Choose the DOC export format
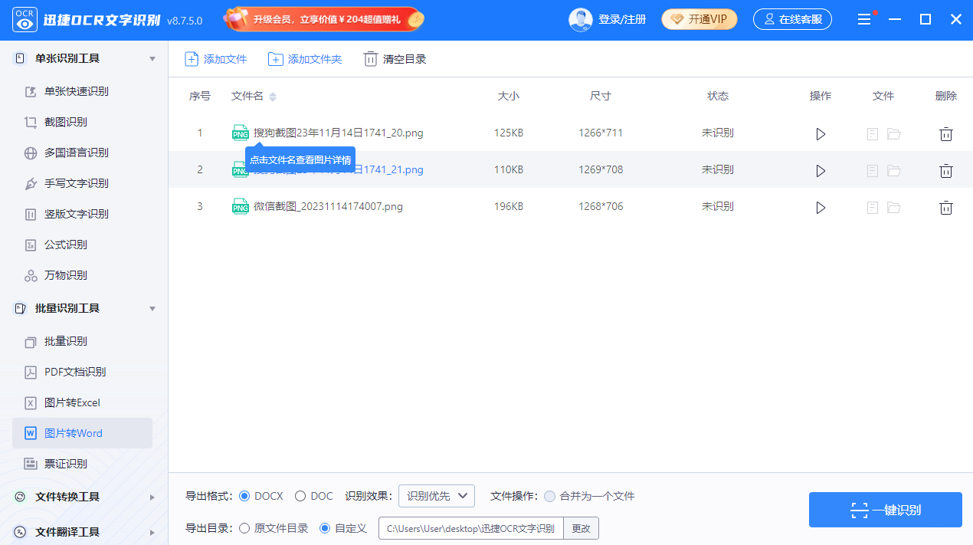973x545 pixels. point(300,496)
